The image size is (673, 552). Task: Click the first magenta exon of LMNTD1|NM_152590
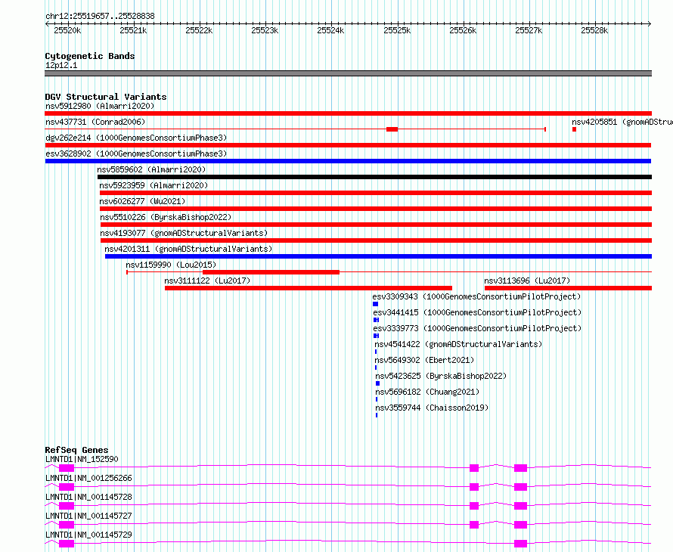tap(67, 468)
